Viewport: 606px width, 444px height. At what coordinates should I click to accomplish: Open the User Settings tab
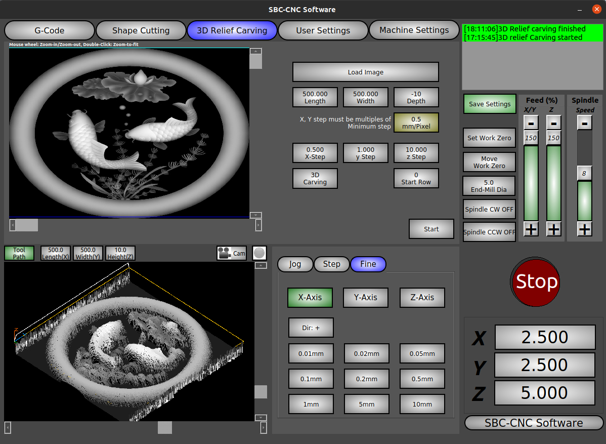(323, 30)
